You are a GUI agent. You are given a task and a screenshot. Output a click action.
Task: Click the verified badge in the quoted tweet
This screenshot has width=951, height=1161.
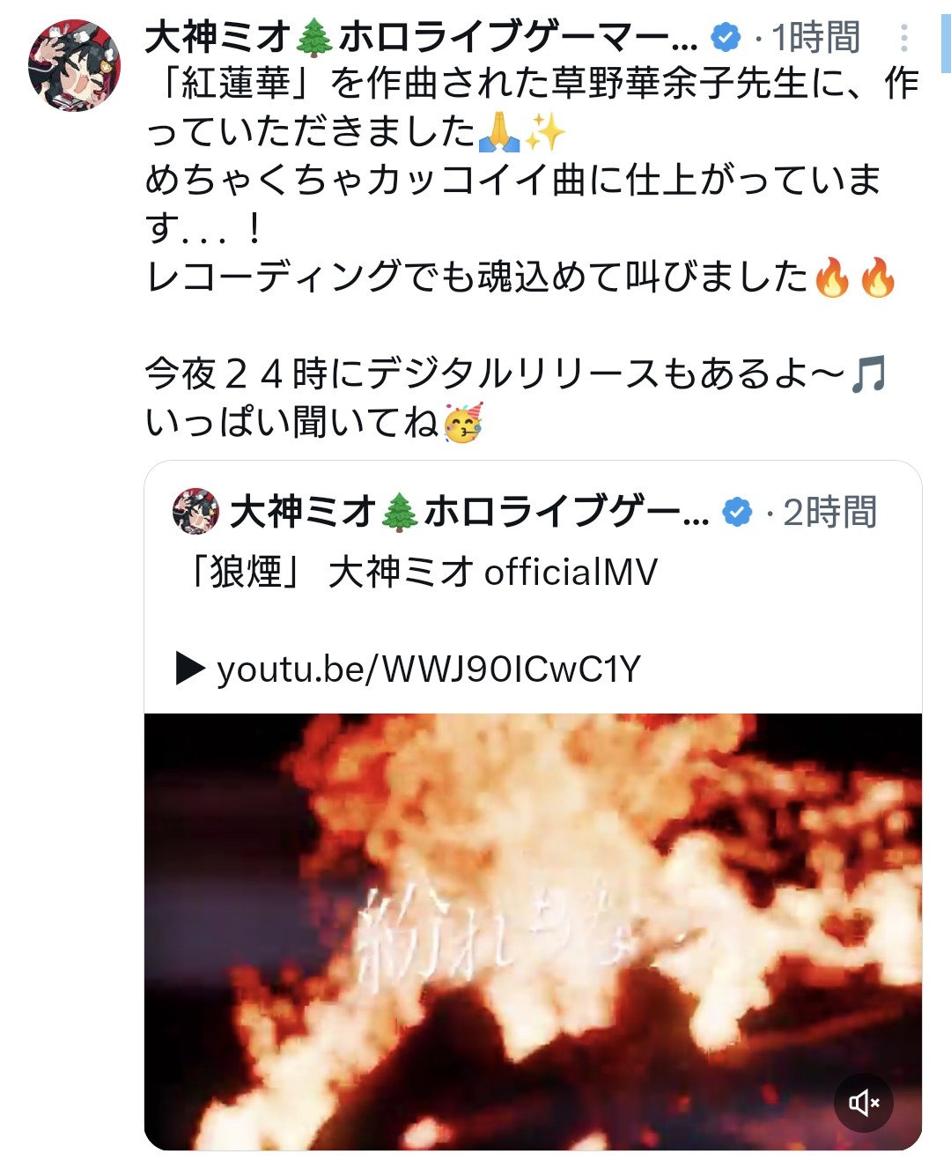coord(737,512)
